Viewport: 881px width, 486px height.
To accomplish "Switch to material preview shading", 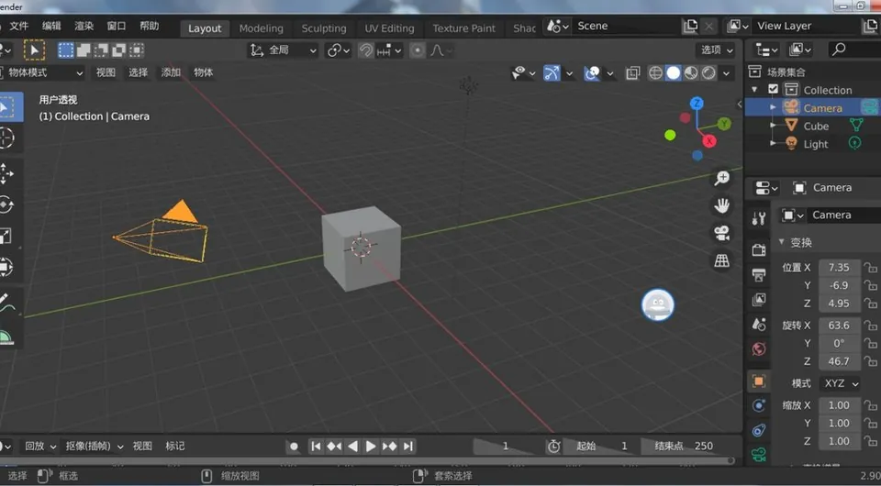I will (691, 73).
